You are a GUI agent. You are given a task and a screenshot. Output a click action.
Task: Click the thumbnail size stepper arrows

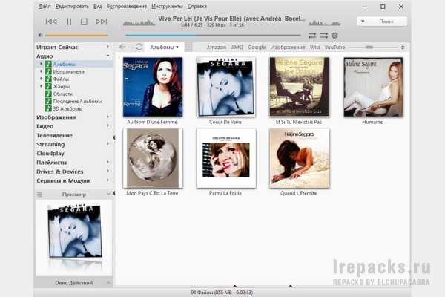[x=403, y=48]
